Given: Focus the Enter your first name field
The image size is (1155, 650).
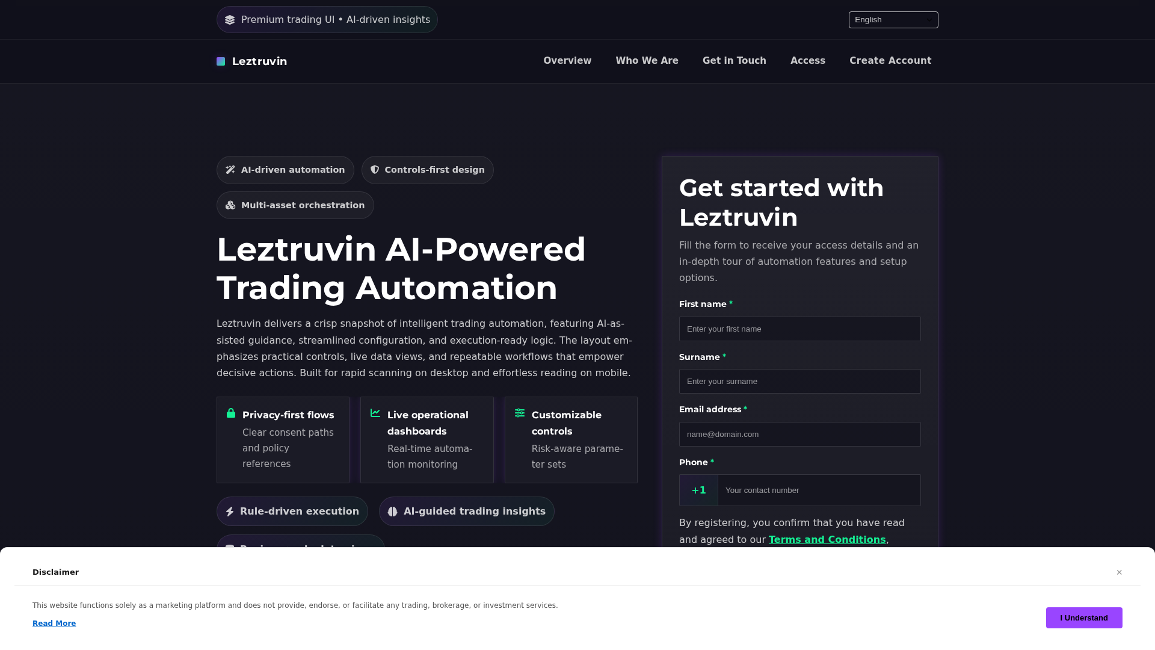Looking at the screenshot, I should click(799, 329).
